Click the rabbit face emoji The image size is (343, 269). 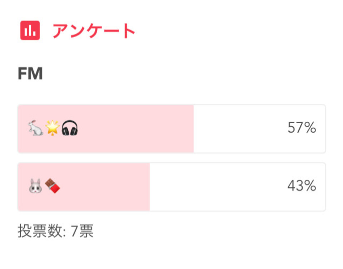[35, 186]
